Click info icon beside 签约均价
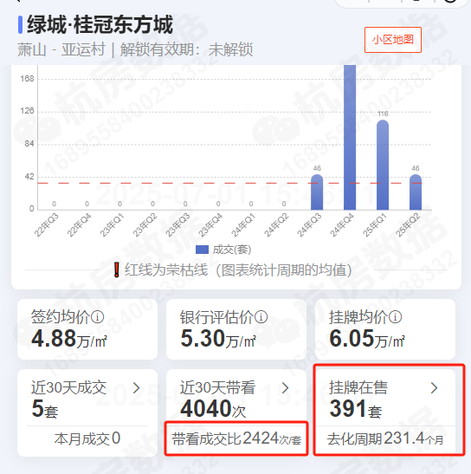This screenshot has width=471, height=474. (98, 317)
